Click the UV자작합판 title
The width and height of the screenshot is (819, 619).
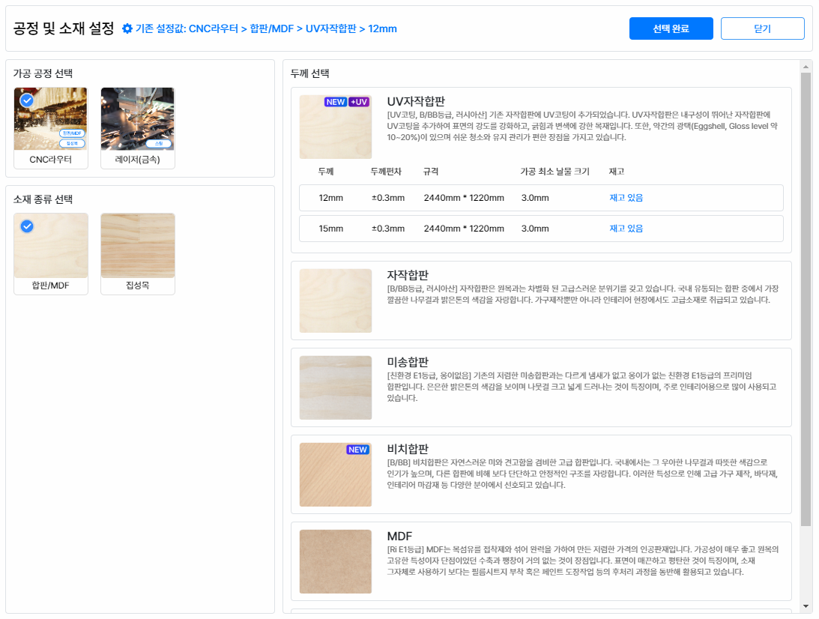point(416,101)
